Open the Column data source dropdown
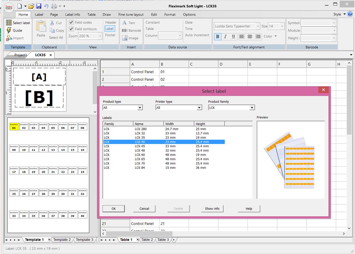 click(180, 36)
